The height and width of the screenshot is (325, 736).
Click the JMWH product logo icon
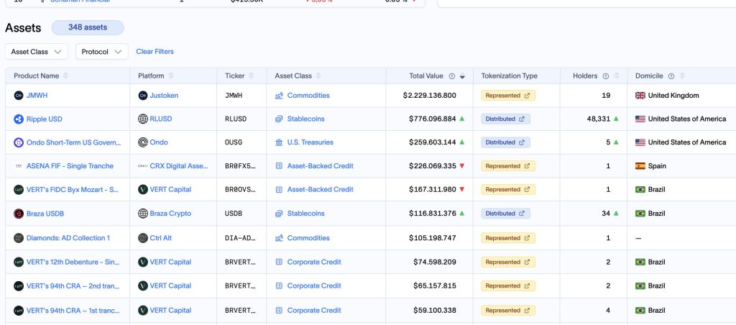pos(19,96)
